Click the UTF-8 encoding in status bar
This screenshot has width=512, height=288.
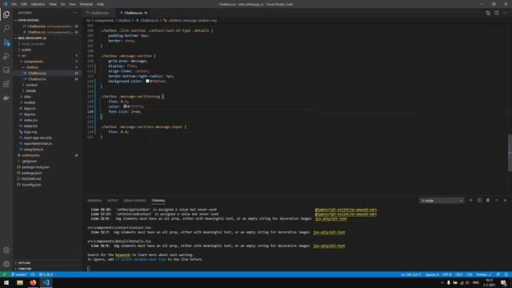pyautogui.click(x=446, y=274)
